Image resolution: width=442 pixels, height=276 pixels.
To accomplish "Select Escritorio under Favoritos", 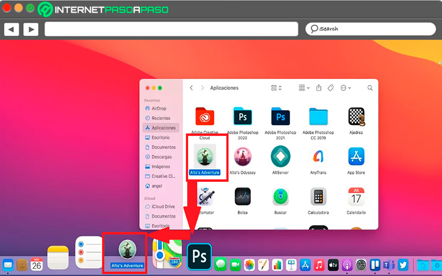I will point(161,137).
